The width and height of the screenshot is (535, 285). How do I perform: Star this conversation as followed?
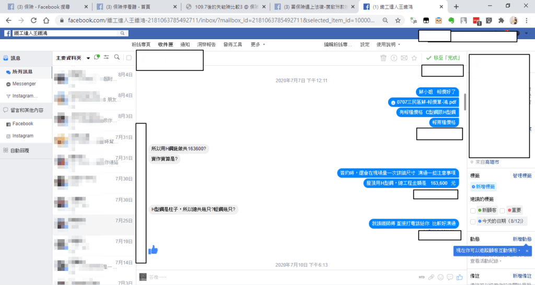414,58
